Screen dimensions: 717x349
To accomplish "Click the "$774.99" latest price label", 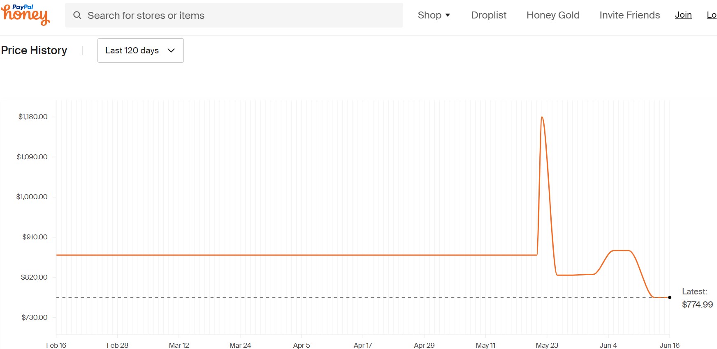I will click(x=697, y=305).
